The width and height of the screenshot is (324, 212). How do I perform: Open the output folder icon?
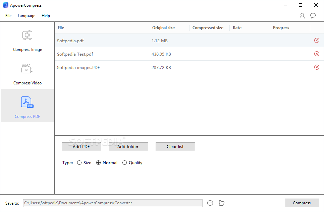(x=221, y=203)
